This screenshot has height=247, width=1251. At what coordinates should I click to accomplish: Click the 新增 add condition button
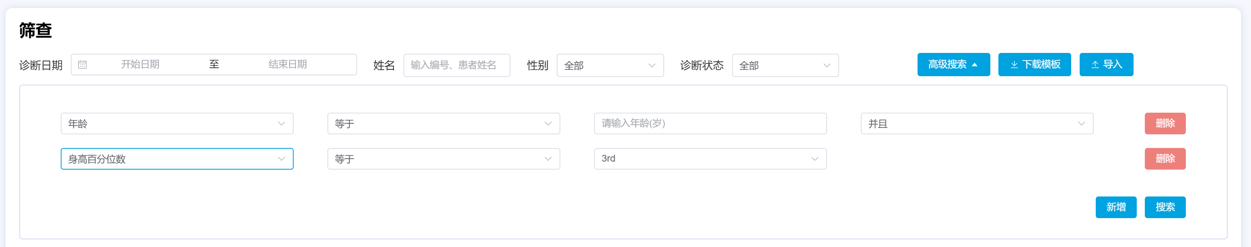pyautogui.click(x=1115, y=207)
